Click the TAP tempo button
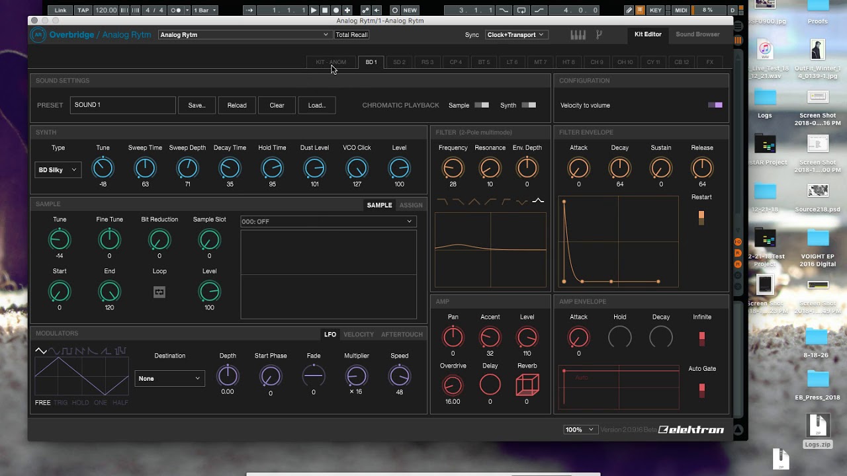The width and height of the screenshot is (847, 476). (x=83, y=11)
